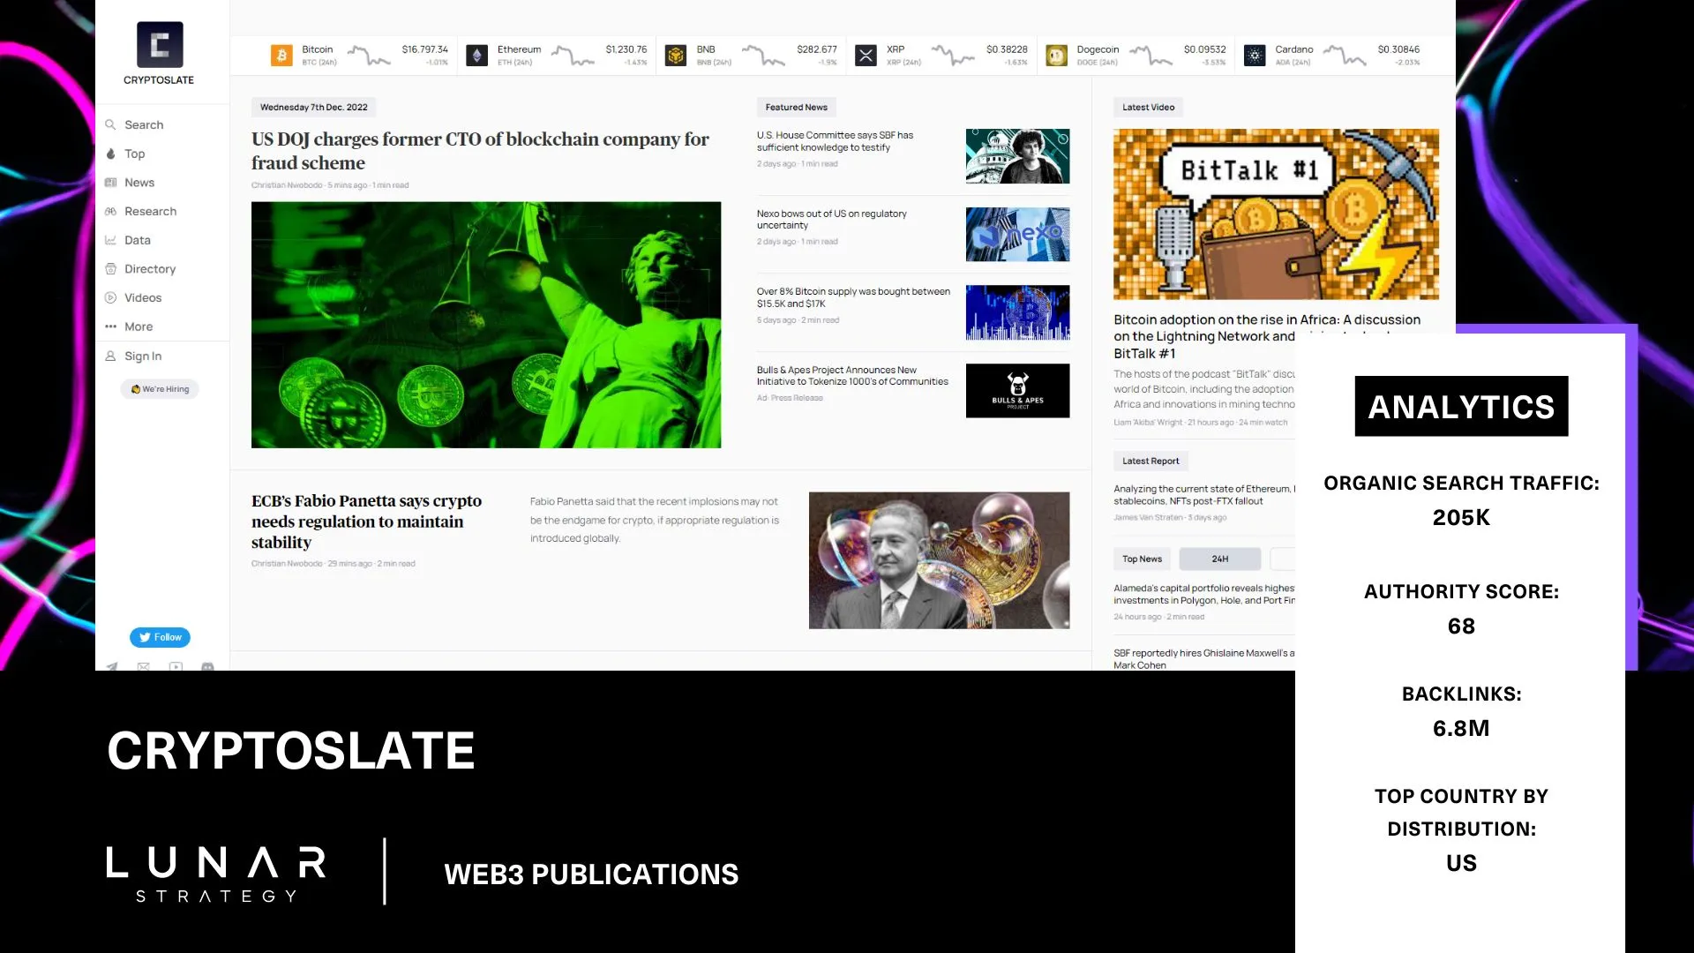Click the Dogecoin $0.09532 price
Viewport: 1694px width, 953px height.
[1204, 49]
